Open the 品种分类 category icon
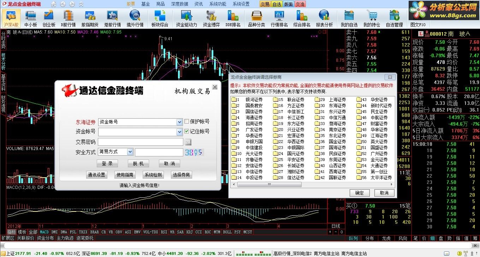This screenshot has height=257, width=480. coord(256,19)
